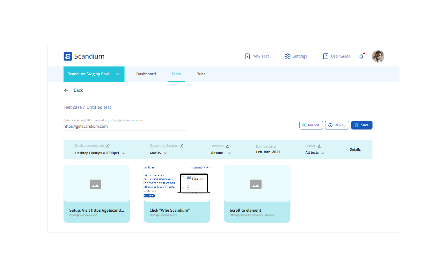Click the Date created Feb. 14th, 2023 value

[x=268, y=152]
